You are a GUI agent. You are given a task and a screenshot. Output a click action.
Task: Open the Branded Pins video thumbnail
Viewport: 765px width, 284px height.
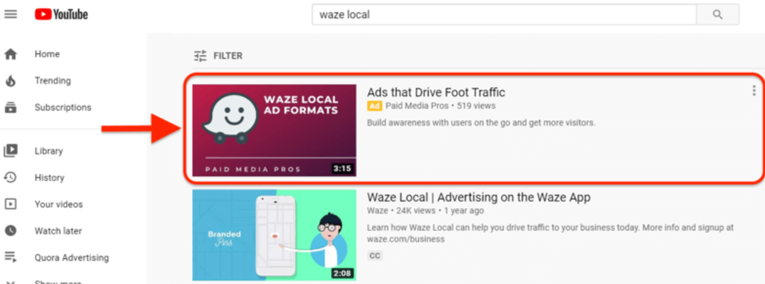(x=274, y=235)
